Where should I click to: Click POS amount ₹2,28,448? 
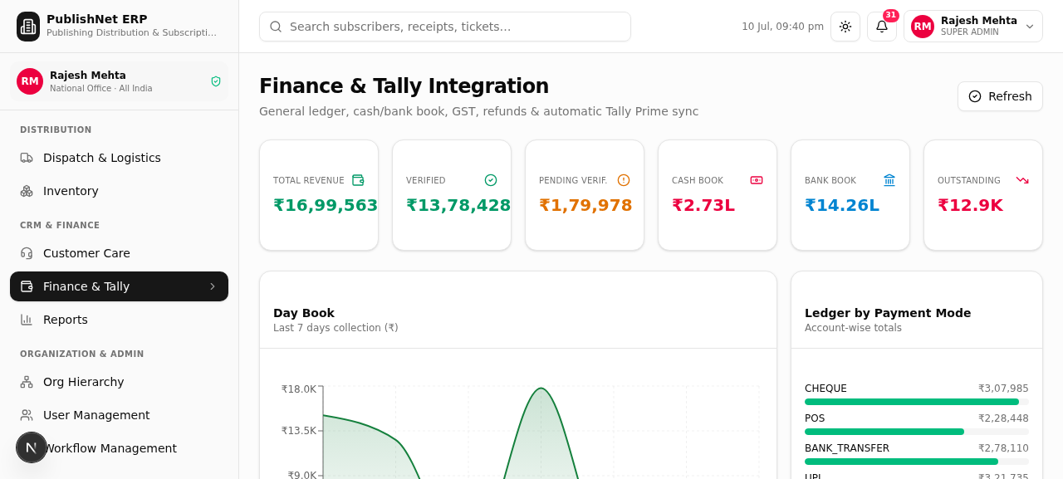pyautogui.click(x=1003, y=418)
